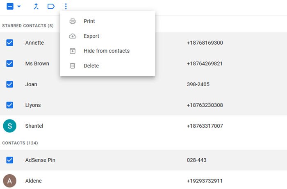287x189 pixels.
Task: Click the three-dot more actions icon
Action: tap(66, 7)
